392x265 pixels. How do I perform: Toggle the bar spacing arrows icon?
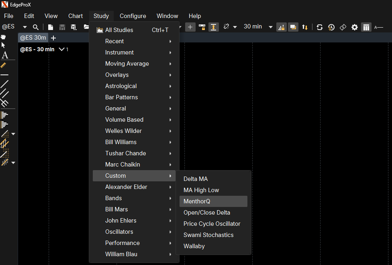pos(305,27)
